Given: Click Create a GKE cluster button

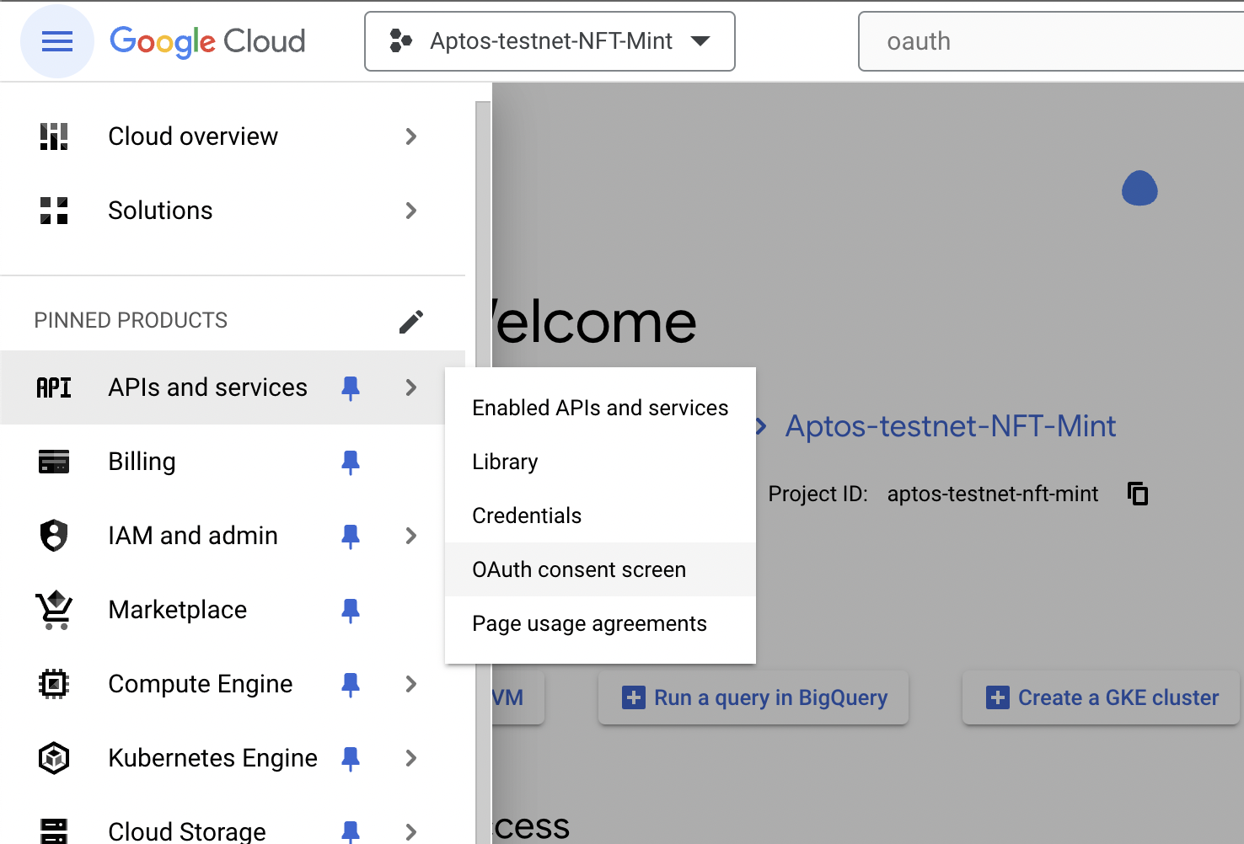Looking at the screenshot, I should click(x=1102, y=697).
